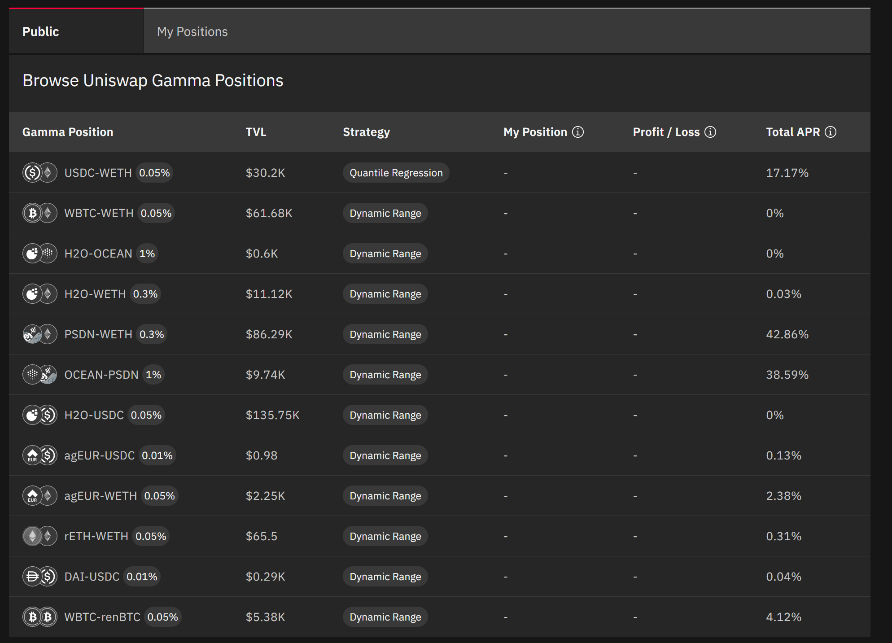Click the 0.05% fee badge for USDC-WETH
Screen dimensions: 892x643
tap(154, 173)
